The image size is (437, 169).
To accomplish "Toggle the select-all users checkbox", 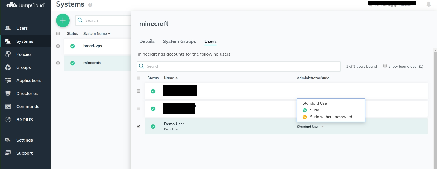I will click(139, 78).
